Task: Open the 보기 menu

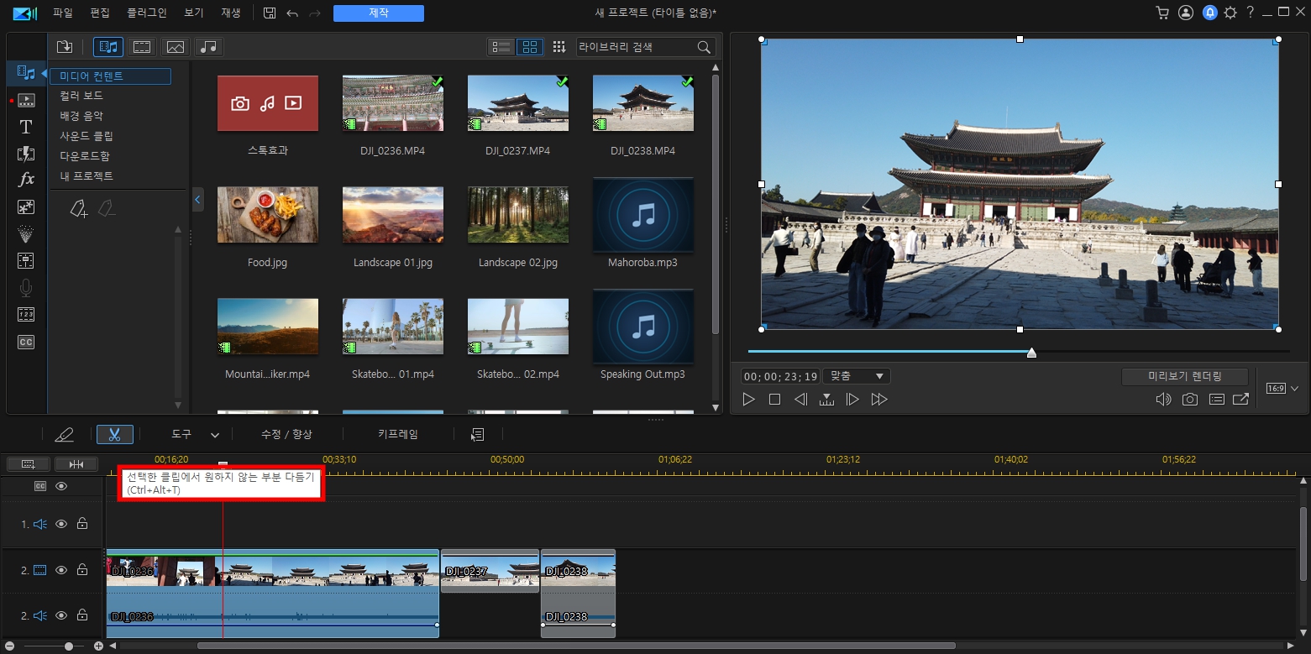Action: pyautogui.click(x=194, y=13)
